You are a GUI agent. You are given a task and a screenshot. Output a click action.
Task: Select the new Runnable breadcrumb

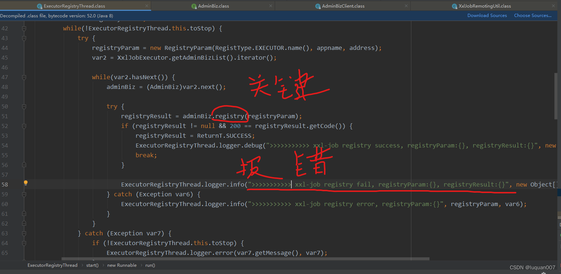122,265
